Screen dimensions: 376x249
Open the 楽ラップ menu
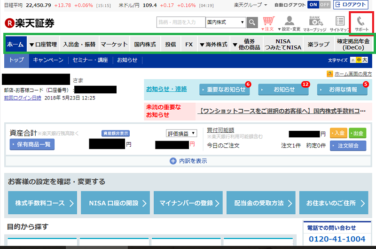pos(319,44)
